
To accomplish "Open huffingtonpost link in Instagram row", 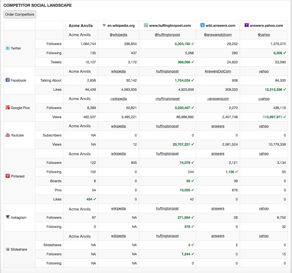I will [x=167, y=208].
